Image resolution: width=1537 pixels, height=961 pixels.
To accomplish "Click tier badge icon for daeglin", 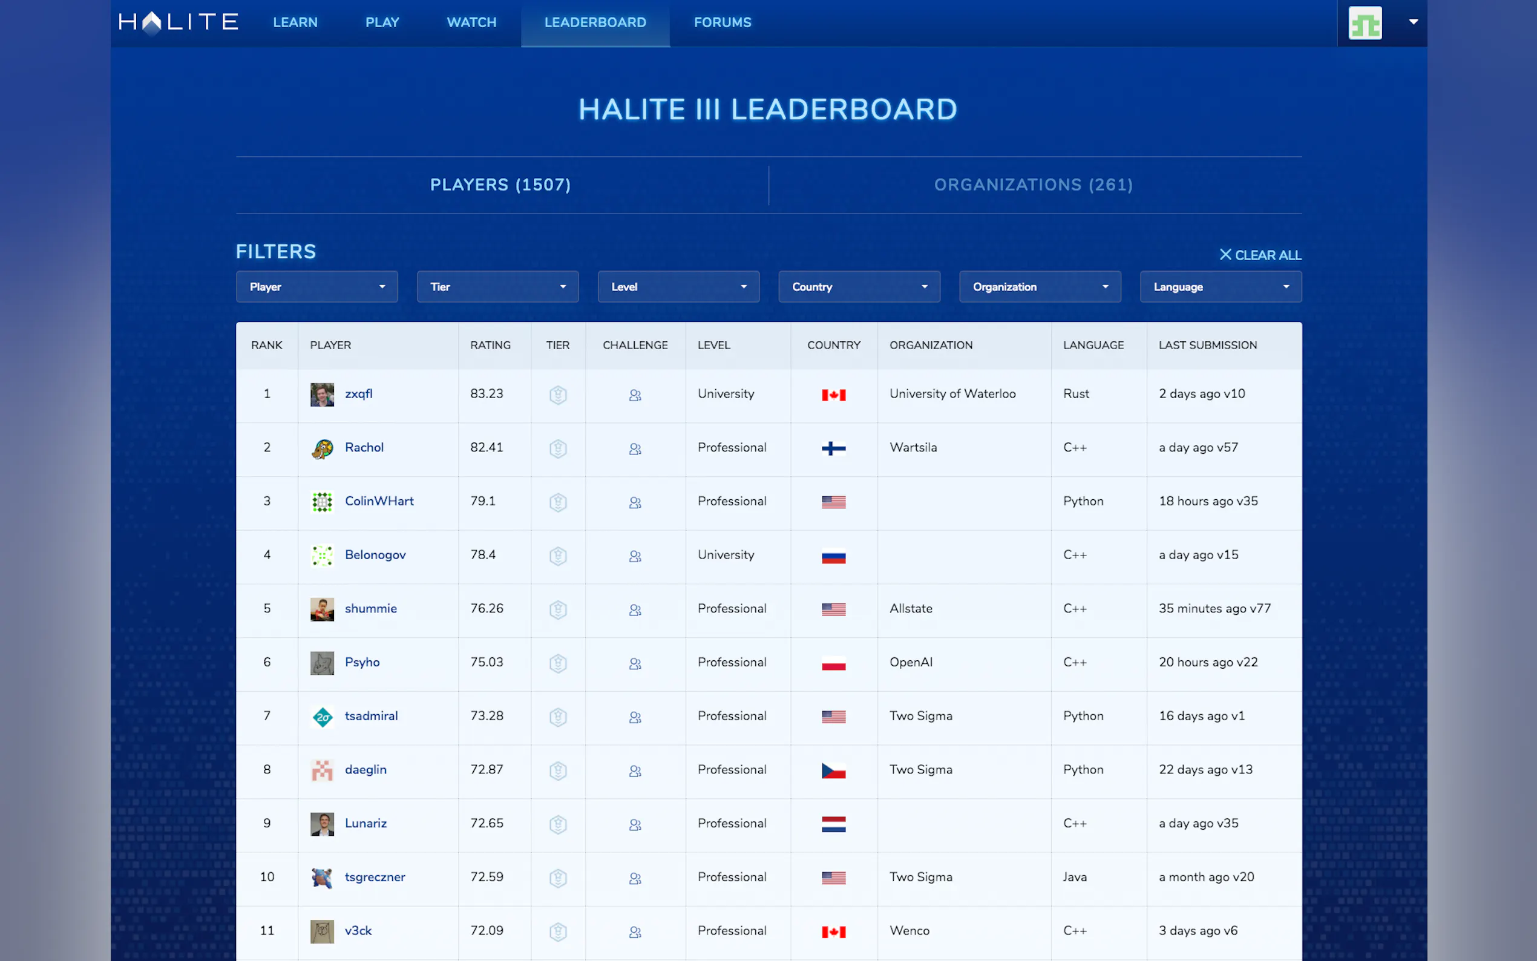I will point(557,770).
